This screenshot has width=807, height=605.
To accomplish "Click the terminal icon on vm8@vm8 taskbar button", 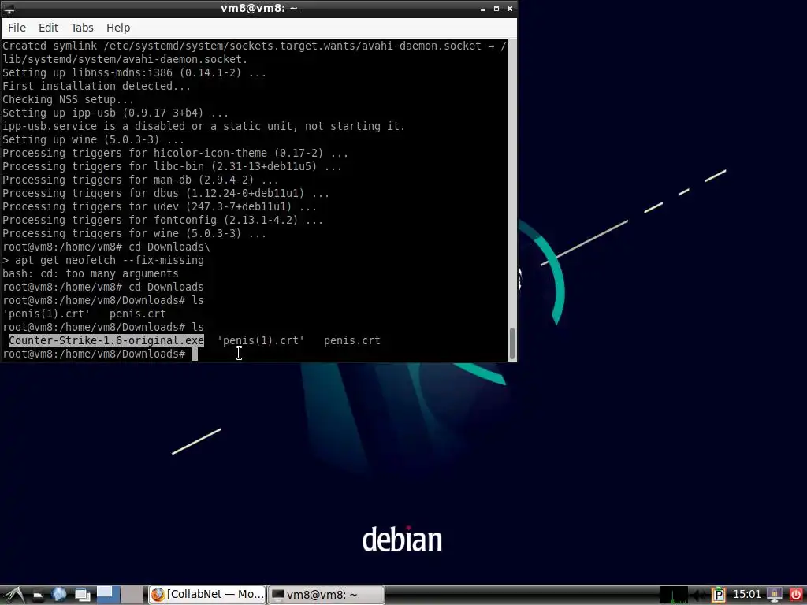I will click(278, 595).
